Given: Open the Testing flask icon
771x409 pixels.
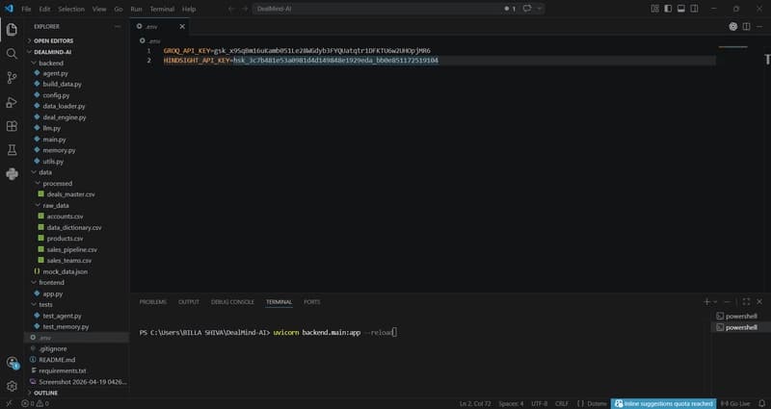Looking at the screenshot, I should point(12,150).
